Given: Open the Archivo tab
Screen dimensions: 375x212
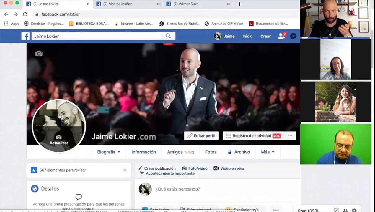Looking at the screenshot, I should pos(239,152).
